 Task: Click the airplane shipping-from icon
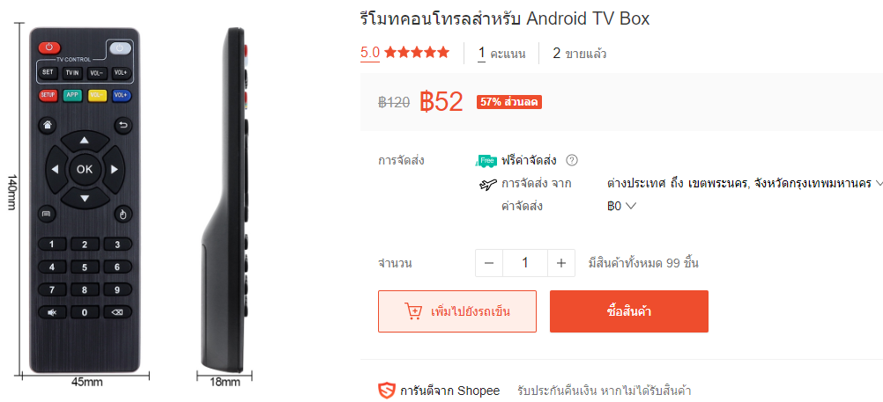pyautogui.click(x=486, y=184)
